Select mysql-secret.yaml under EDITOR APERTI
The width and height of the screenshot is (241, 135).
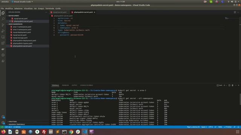click(21, 18)
